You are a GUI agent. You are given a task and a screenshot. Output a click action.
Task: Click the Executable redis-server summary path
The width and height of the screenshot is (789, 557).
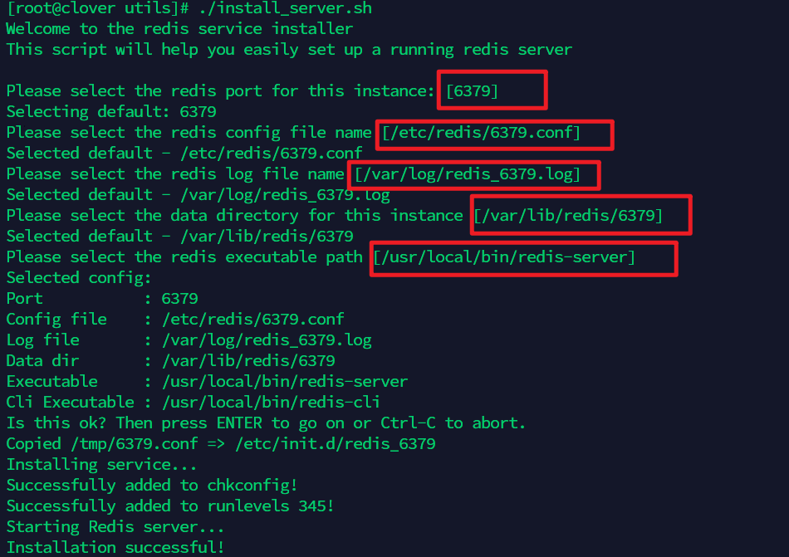point(285,382)
